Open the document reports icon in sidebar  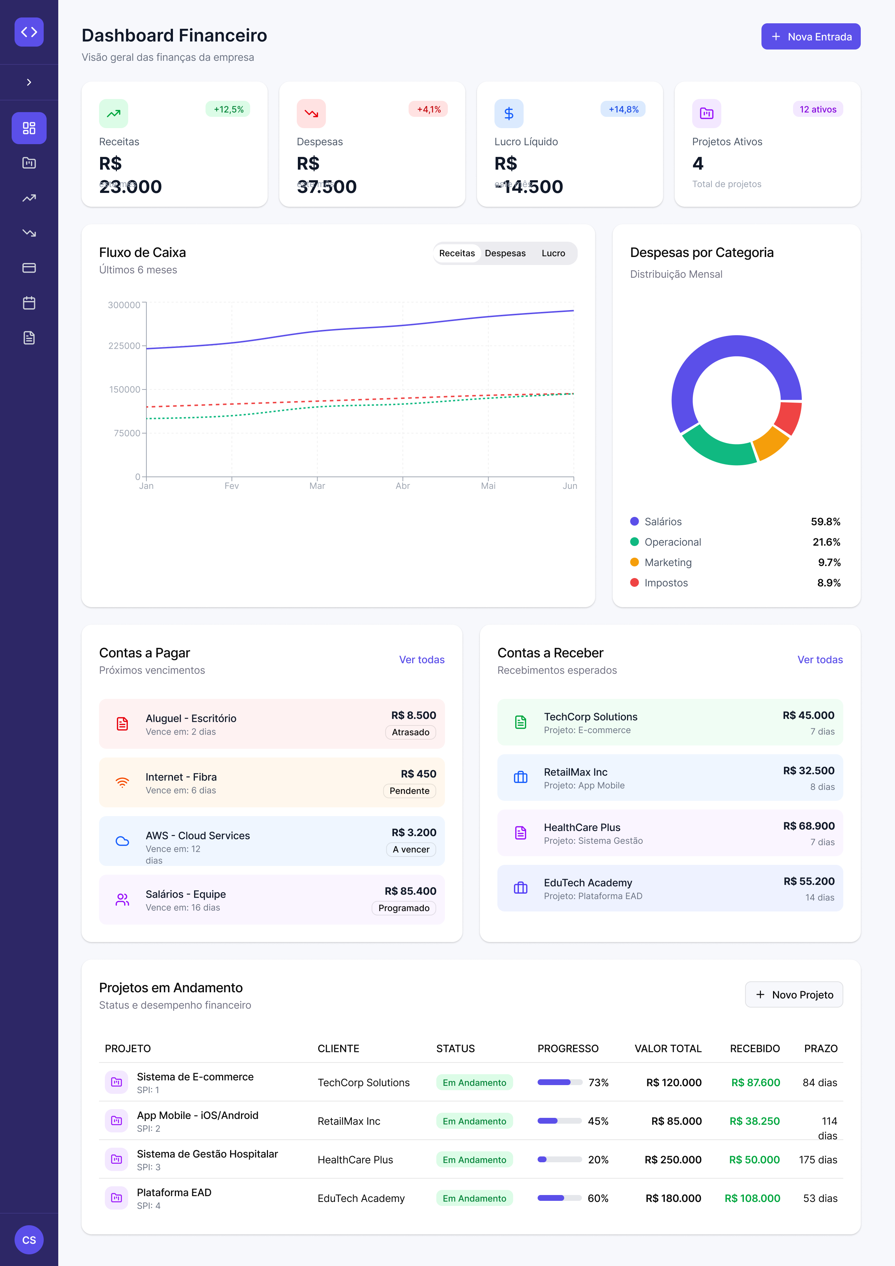coord(29,337)
